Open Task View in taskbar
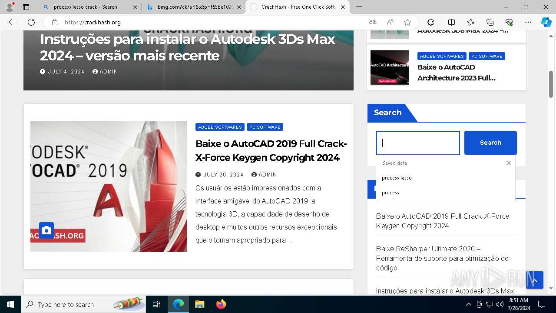Screen dimensions: 556x313 pyautogui.click(x=156, y=304)
